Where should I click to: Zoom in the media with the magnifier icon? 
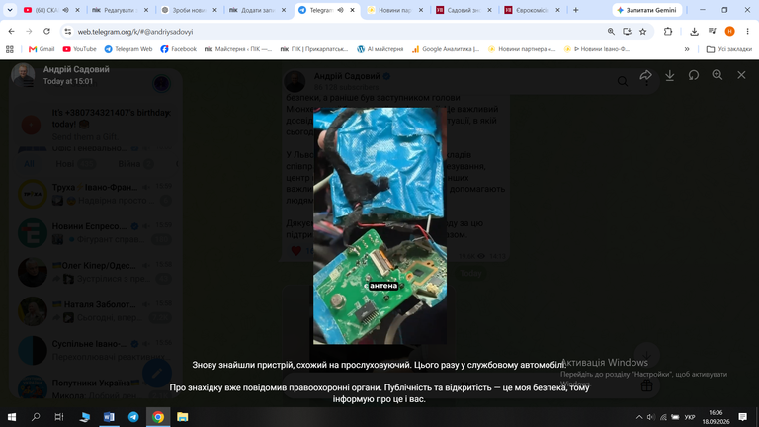717,75
